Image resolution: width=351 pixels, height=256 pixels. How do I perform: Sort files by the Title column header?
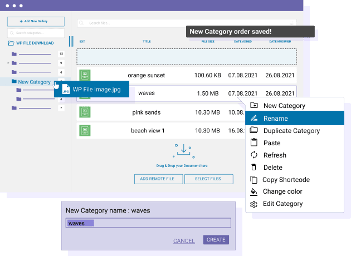[x=147, y=41]
